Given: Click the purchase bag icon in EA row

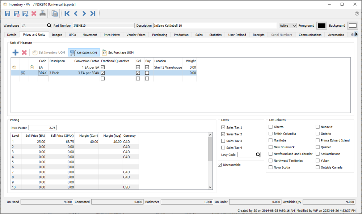Looking at the screenshot, I should [32, 67].
